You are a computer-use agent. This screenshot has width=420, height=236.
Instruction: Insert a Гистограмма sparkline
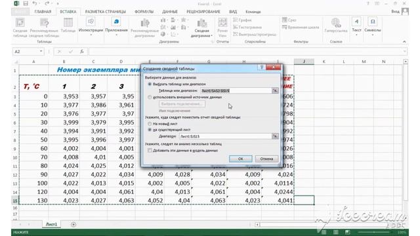coord(247,27)
